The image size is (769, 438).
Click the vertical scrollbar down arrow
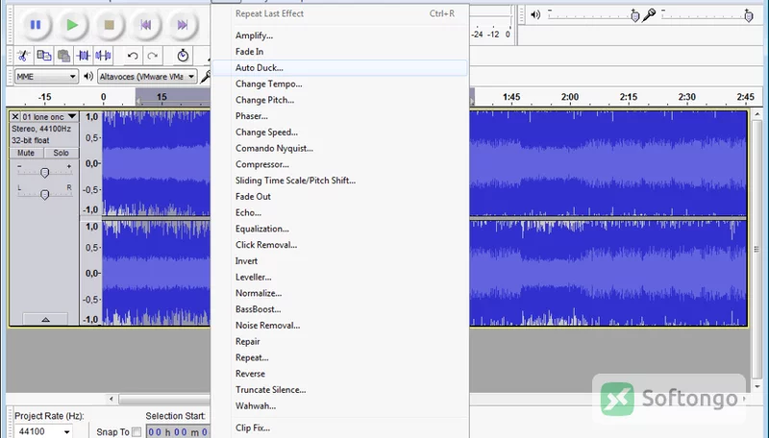[757, 386]
